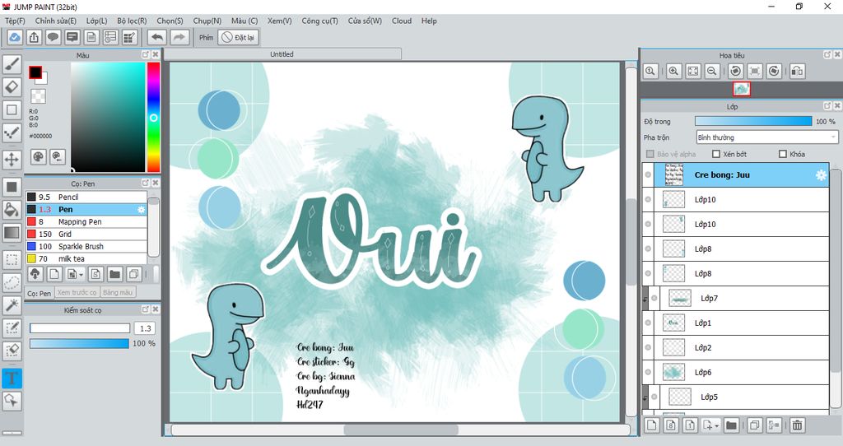The width and height of the screenshot is (843, 446).
Task: Select the Pencil brush in the list
Action: point(86,197)
